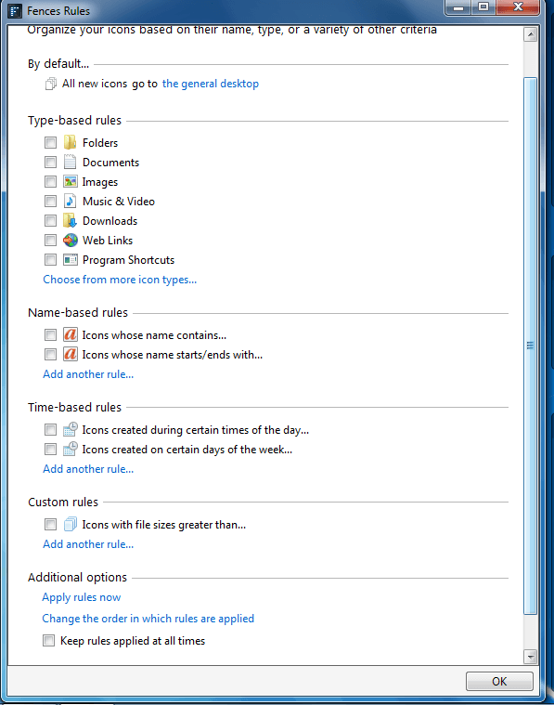Expand Choose from more icon types

pos(120,280)
